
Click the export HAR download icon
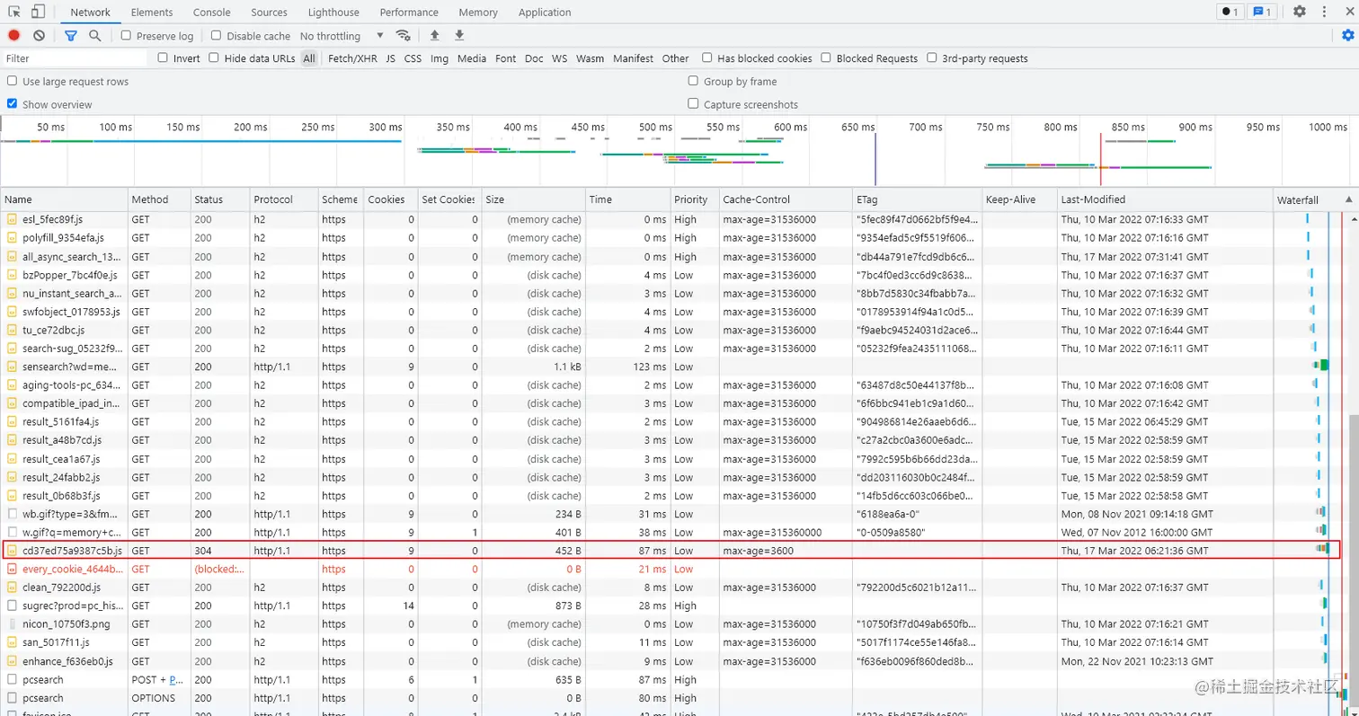(x=459, y=36)
